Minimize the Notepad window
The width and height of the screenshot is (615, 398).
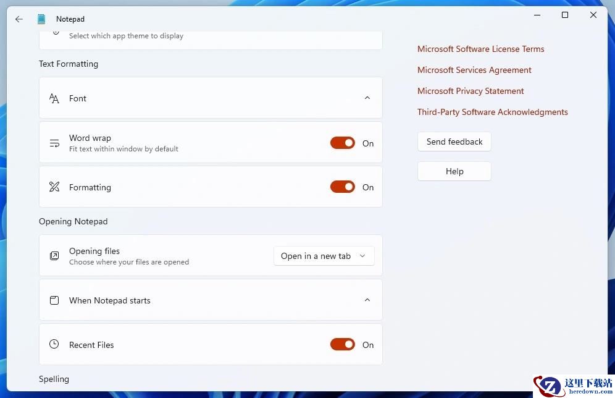(537, 15)
